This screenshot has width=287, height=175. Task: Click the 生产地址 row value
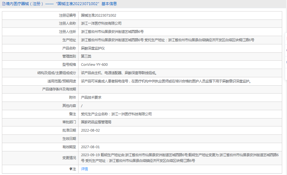tap(168, 40)
